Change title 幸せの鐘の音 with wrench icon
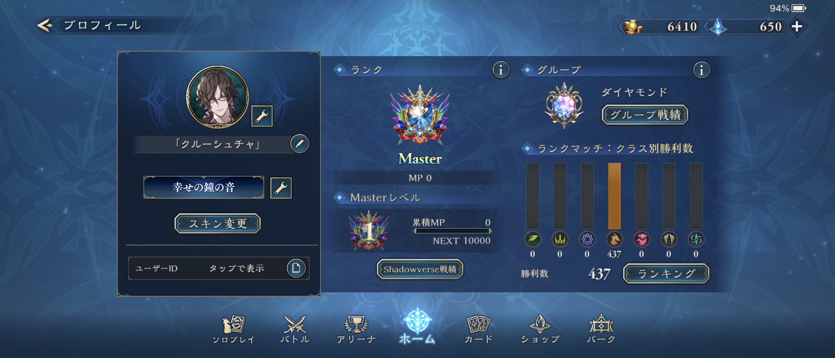 [x=281, y=188]
